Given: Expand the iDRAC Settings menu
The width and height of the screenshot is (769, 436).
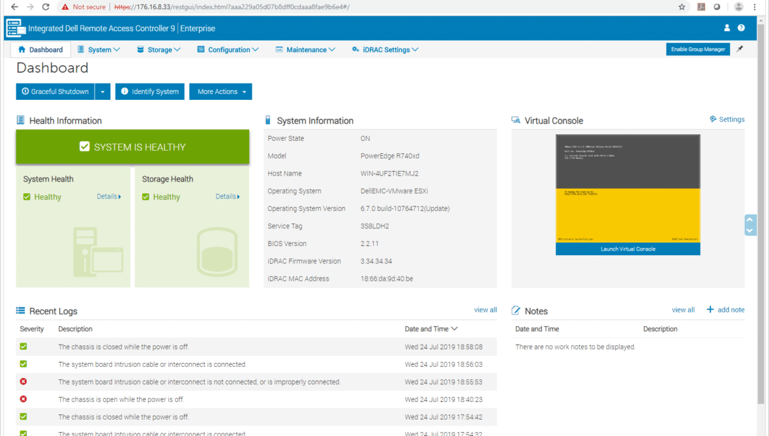Looking at the screenshot, I should point(385,49).
